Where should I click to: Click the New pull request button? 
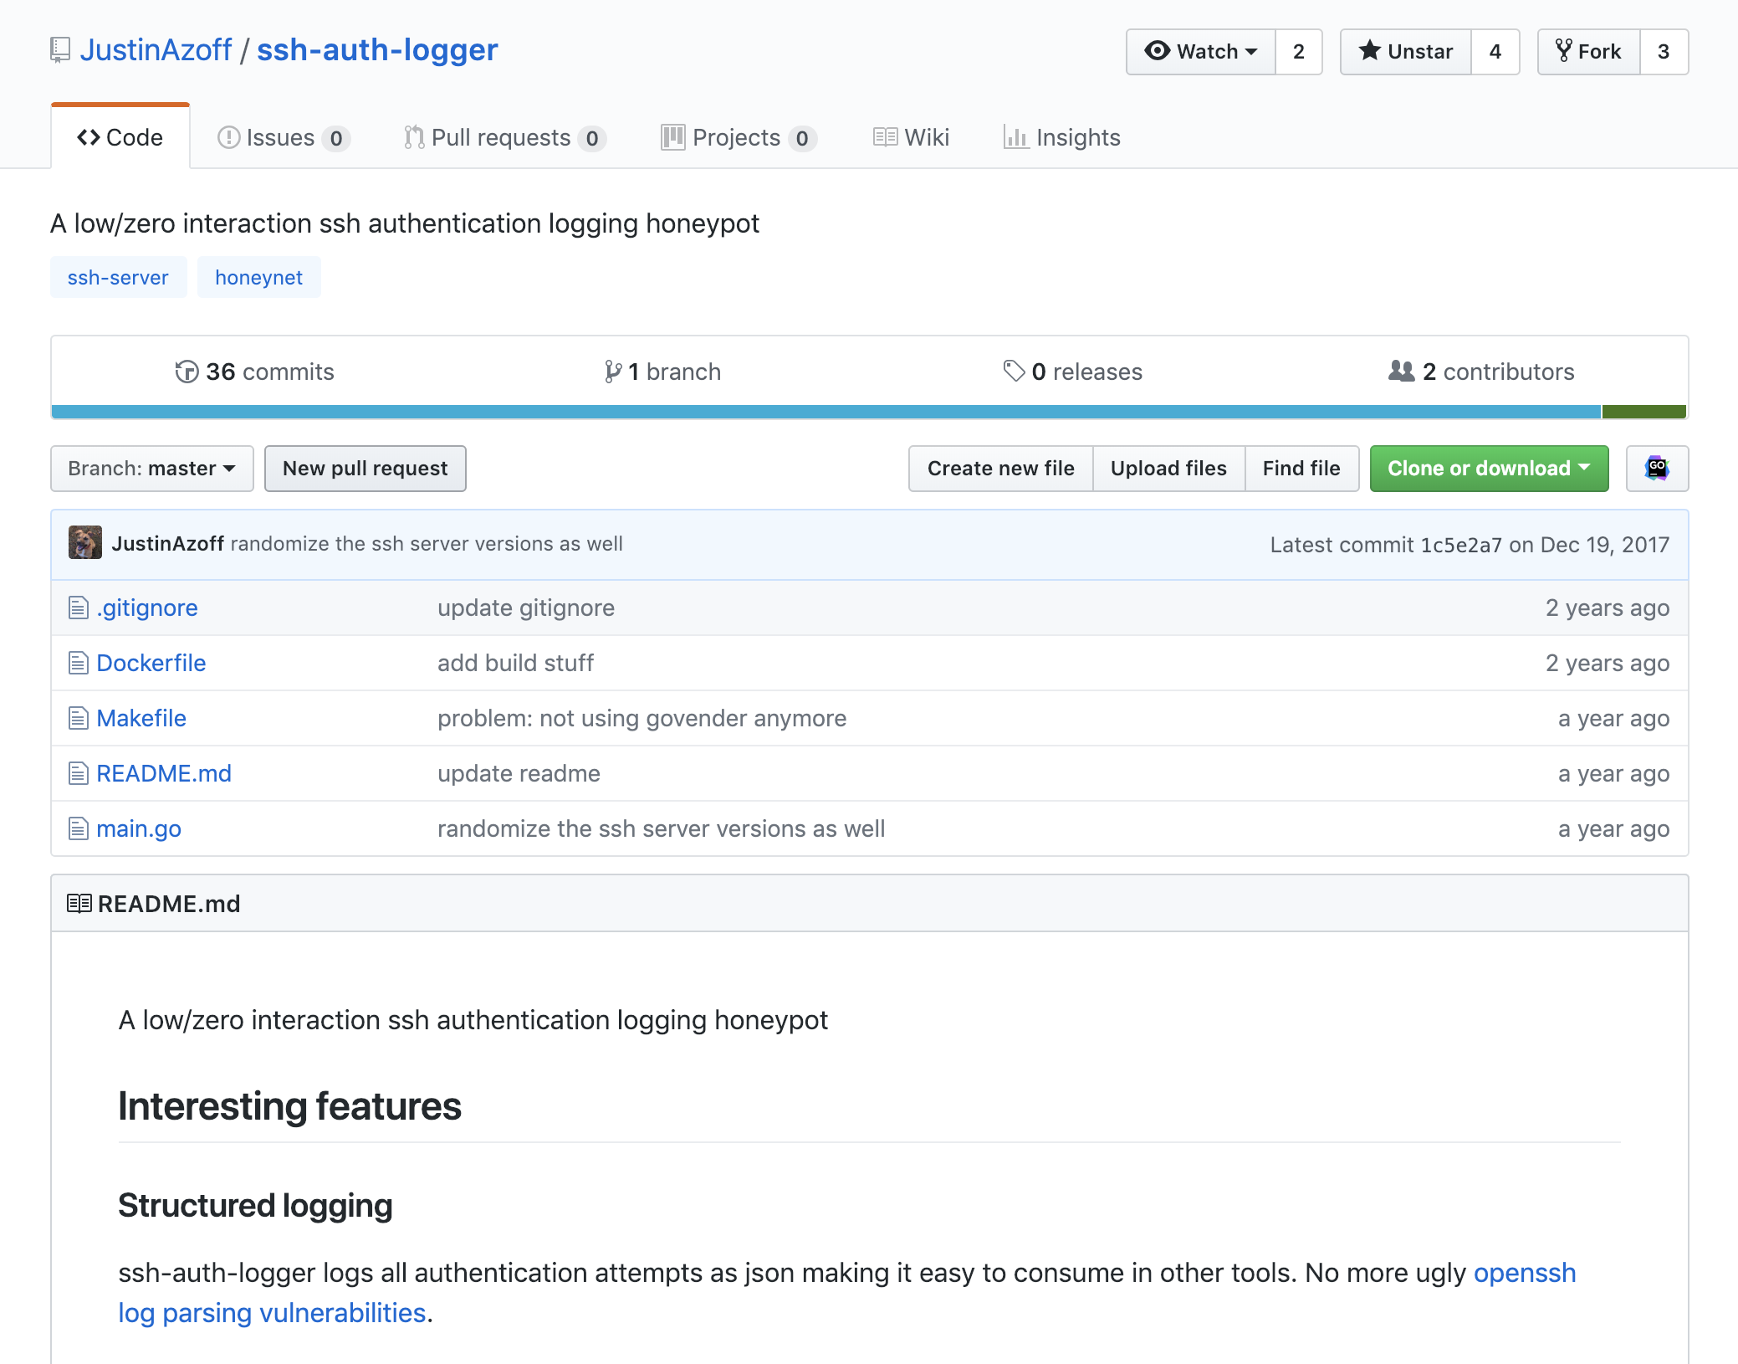tap(365, 469)
